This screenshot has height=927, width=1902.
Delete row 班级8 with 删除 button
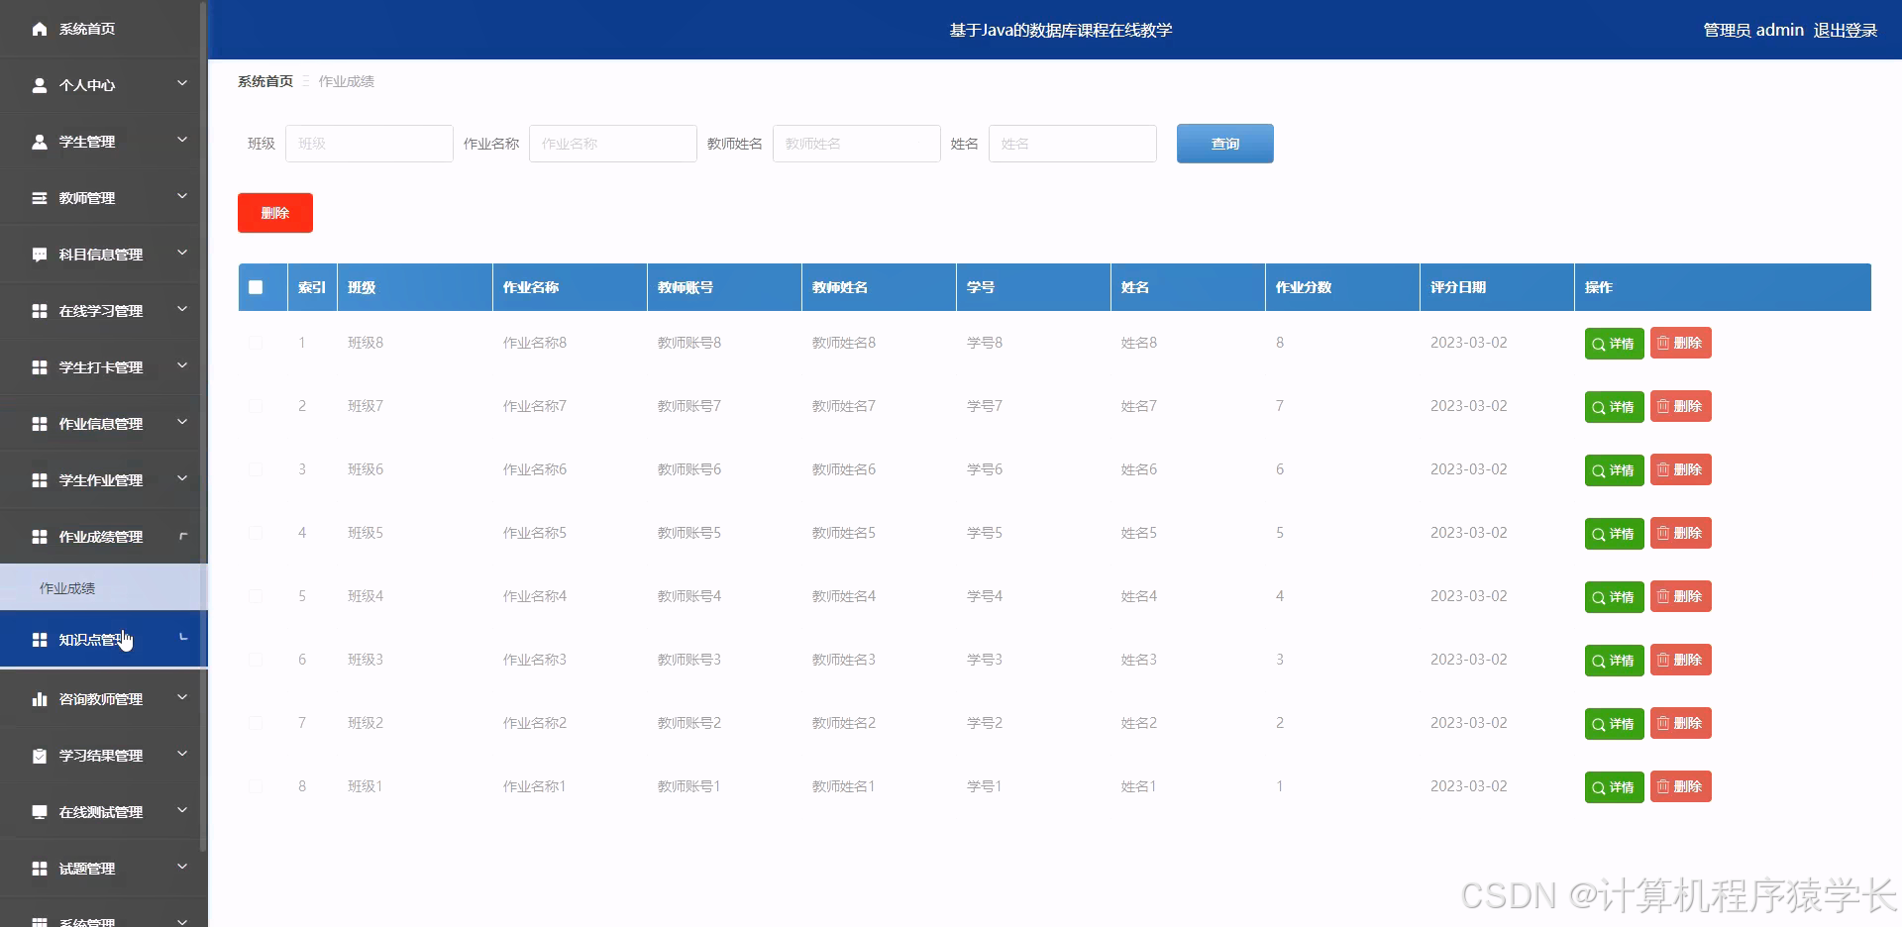click(1681, 343)
